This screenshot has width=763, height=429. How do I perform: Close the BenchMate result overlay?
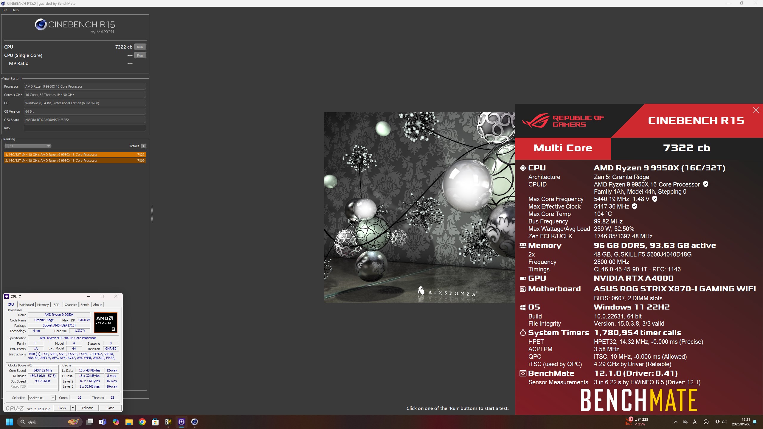pos(756,110)
